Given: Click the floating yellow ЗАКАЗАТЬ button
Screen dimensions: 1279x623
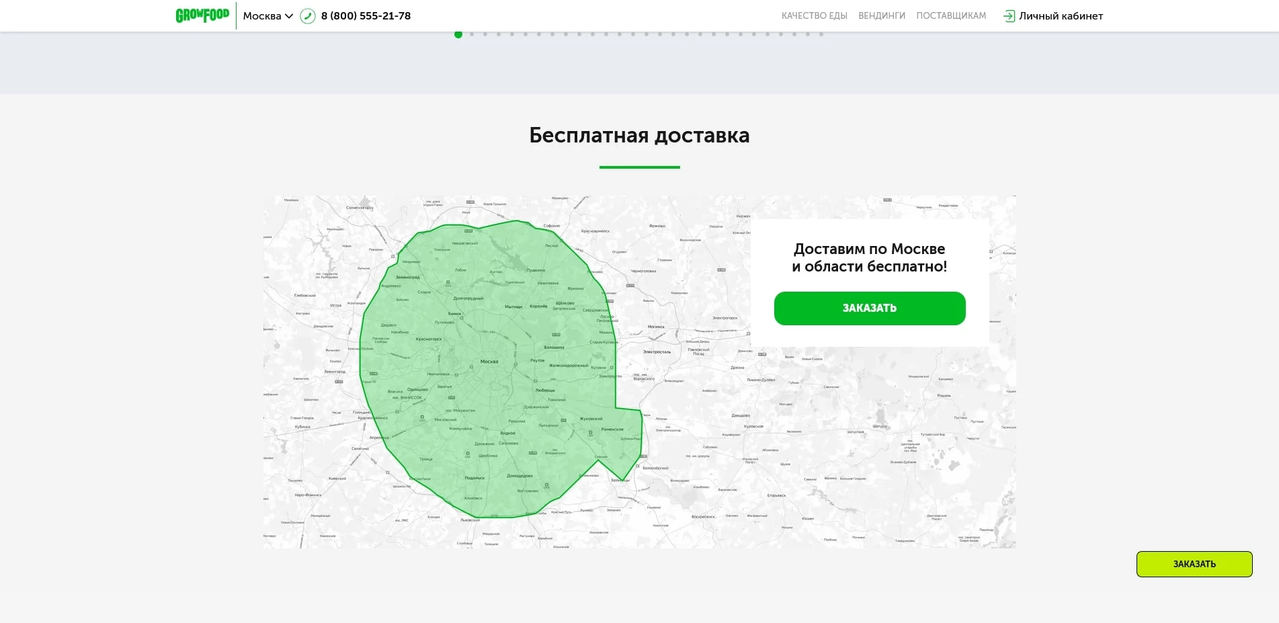Looking at the screenshot, I should pos(1194,564).
